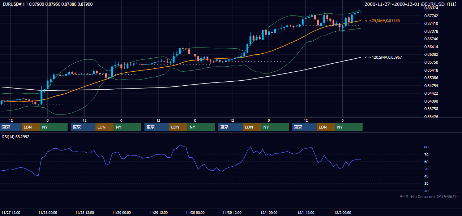Click the orange 25 SMA label 0.87535
Screen dimensions: 462x216
point(382,21)
